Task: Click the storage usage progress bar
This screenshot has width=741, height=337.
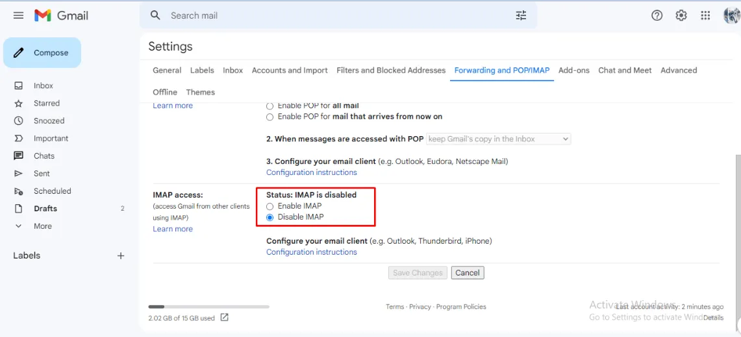Action: click(208, 307)
